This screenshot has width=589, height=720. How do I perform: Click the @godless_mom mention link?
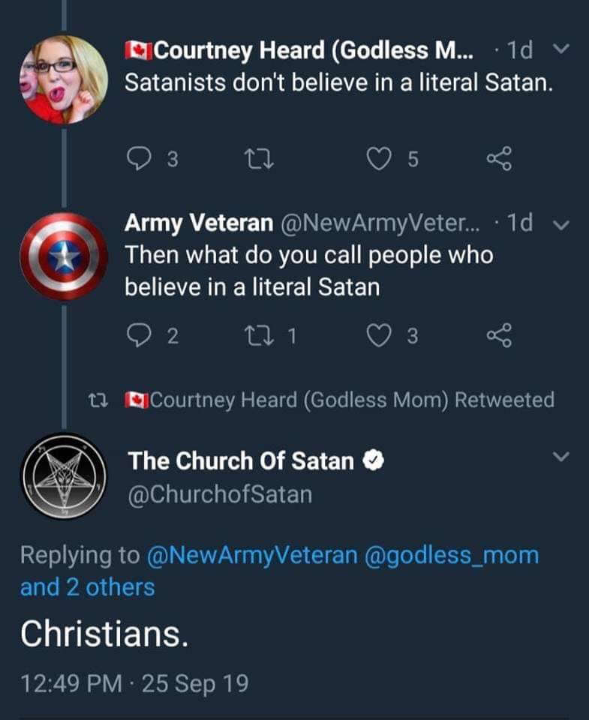[x=451, y=556]
